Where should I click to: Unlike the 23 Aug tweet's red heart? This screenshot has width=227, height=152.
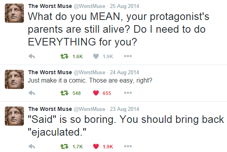96,146
